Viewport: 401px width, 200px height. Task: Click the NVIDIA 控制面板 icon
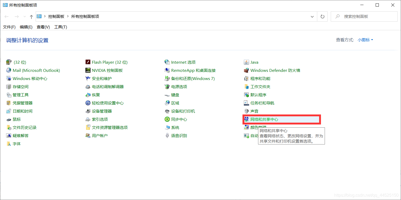(88, 70)
